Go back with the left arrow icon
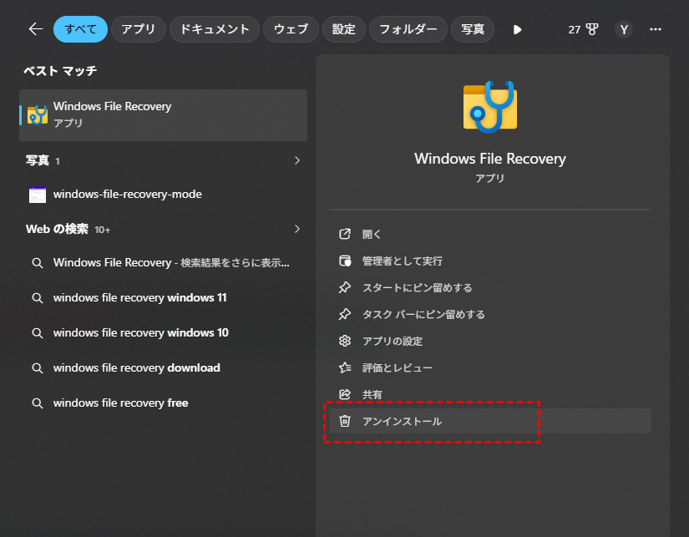The width and height of the screenshot is (689, 537). (x=36, y=29)
